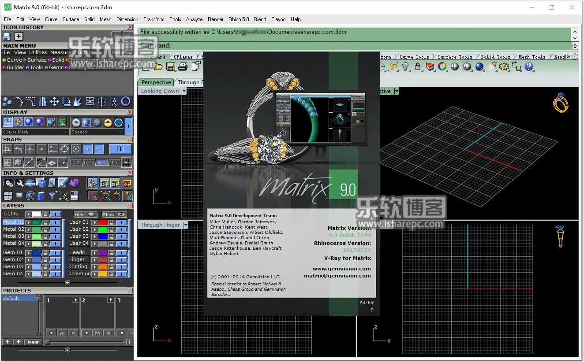
Task: Toggle lock on the Metal 01 layer
Action: point(46,222)
